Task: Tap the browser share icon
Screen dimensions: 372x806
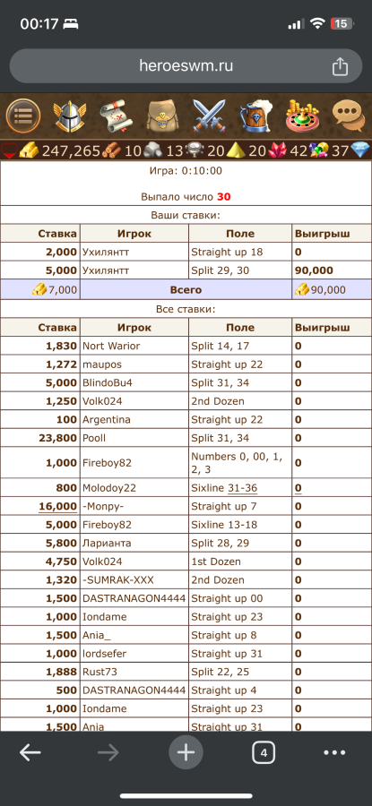Action: tap(340, 66)
